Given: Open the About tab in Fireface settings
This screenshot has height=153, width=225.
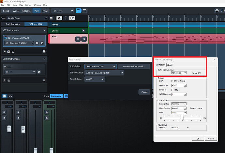Looking at the screenshot, I should tap(170, 65).
